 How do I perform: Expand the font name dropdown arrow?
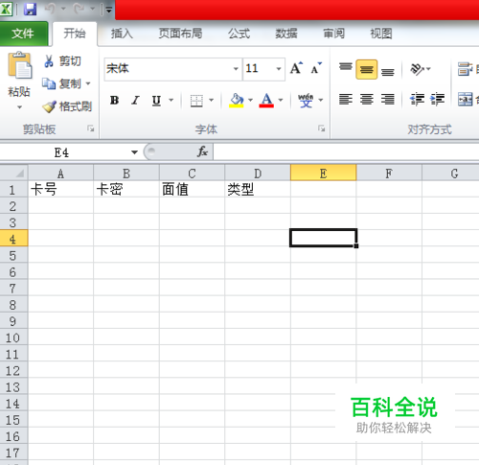pyautogui.click(x=236, y=69)
